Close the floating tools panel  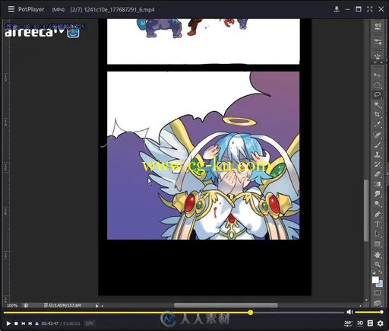coord(381,62)
